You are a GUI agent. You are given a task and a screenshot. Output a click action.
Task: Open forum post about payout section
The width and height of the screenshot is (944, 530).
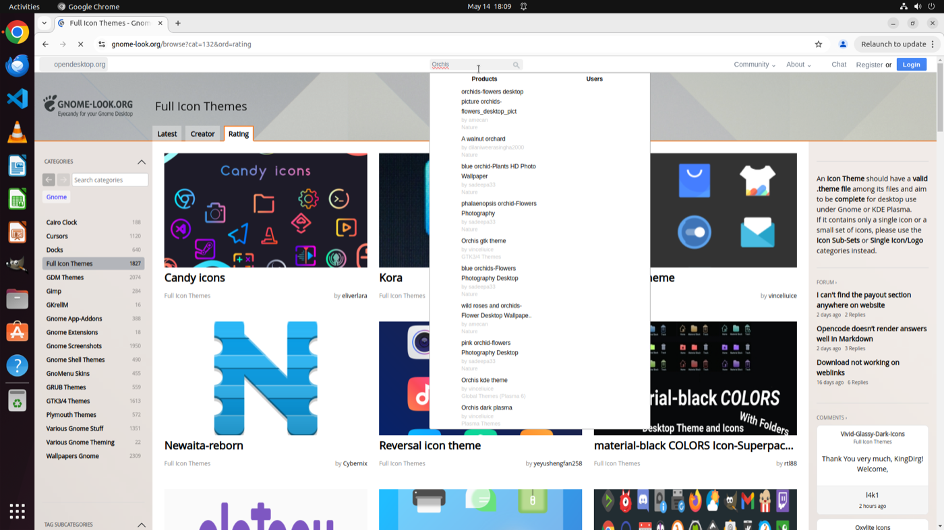click(864, 300)
